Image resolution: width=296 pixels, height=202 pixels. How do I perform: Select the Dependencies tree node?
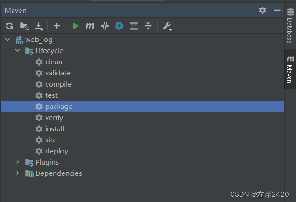point(142,173)
